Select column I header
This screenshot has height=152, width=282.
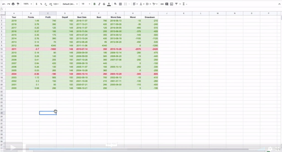(150, 13)
